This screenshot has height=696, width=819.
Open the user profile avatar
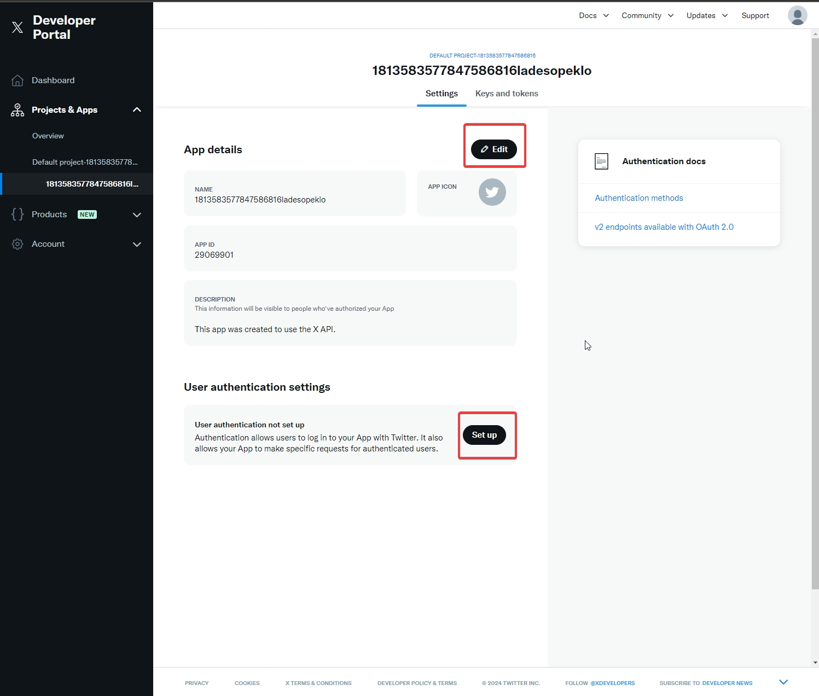797,15
